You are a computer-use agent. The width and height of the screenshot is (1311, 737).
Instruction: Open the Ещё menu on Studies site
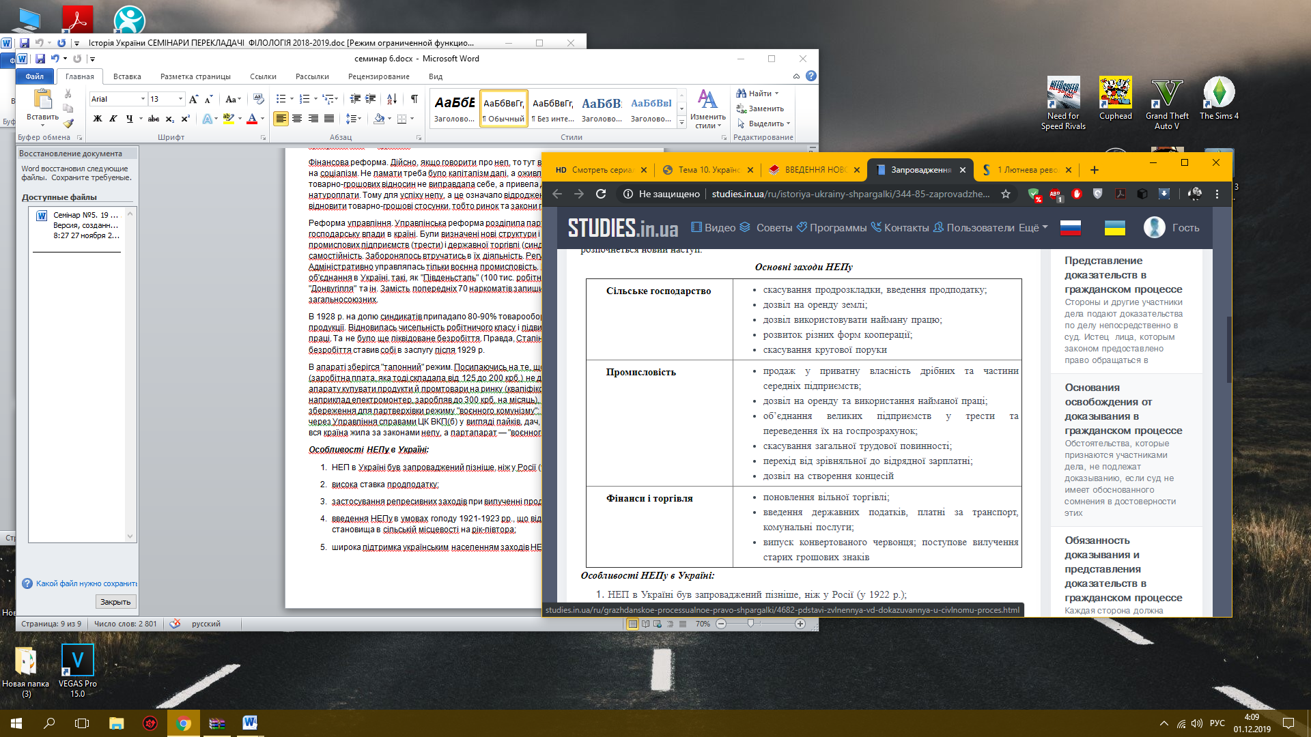pyautogui.click(x=1032, y=228)
